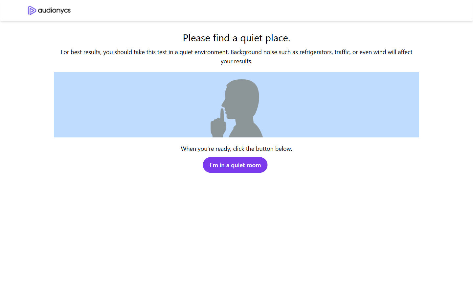Image resolution: width=473 pixels, height=295 pixels.
Task: Select the instruction paragraph about background noise
Action: 236,56
